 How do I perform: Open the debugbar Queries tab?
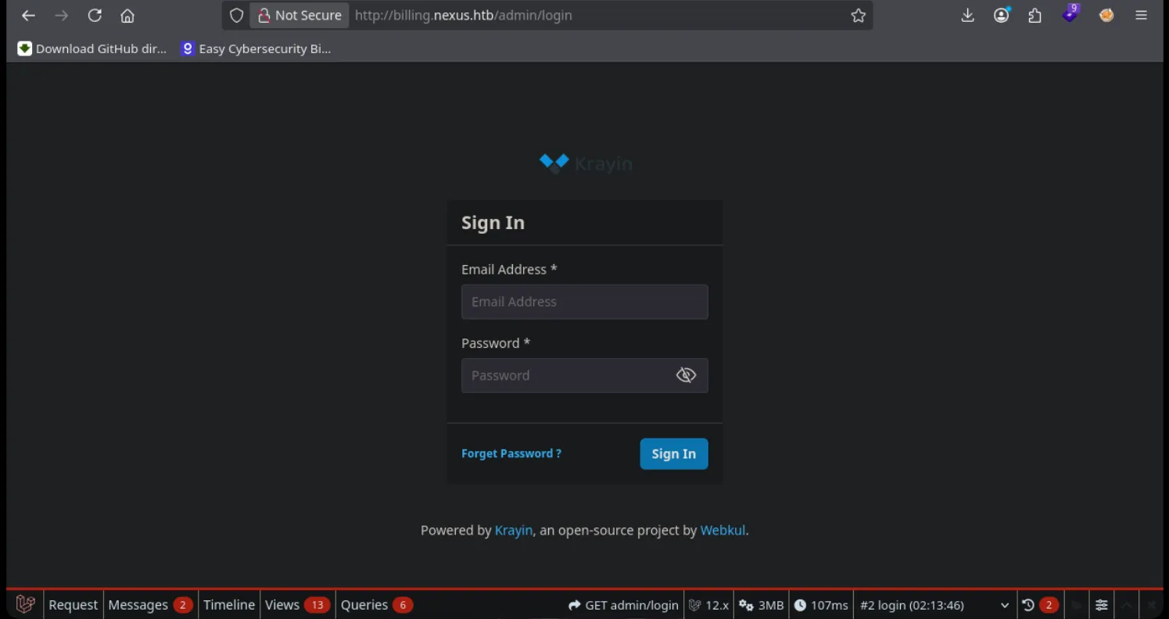[x=377, y=605]
